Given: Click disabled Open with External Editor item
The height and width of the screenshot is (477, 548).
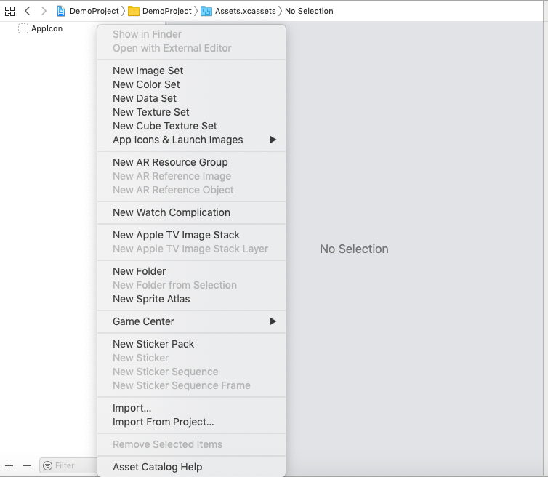Looking at the screenshot, I should click(x=192, y=48).
